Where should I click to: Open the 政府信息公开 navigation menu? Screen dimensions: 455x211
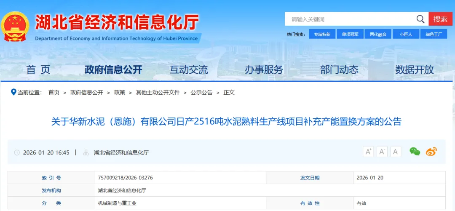(113, 69)
